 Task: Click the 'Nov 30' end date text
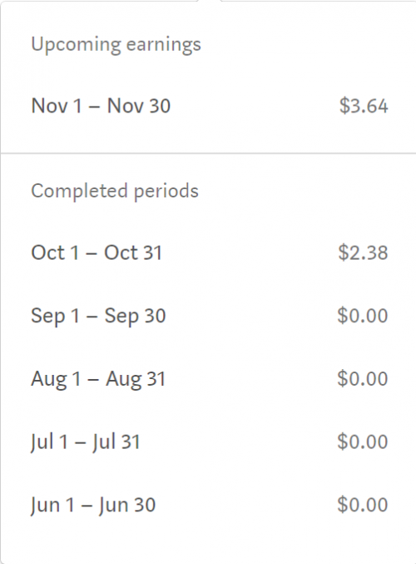(139, 106)
